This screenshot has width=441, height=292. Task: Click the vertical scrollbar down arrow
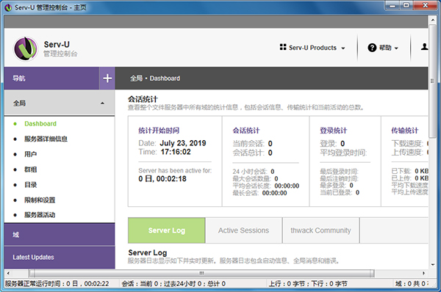pyautogui.click(x=432, y=264)
